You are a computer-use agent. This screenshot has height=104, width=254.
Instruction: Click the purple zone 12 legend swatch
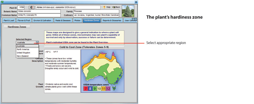click(108, 89)
